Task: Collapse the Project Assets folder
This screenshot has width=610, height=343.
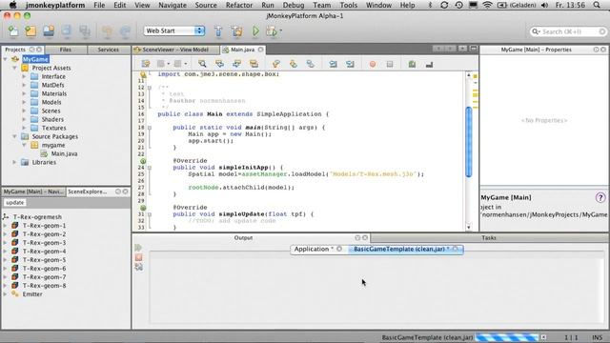Action: point(15,68)
